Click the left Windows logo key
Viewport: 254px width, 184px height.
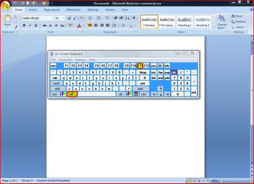[63, 94]
